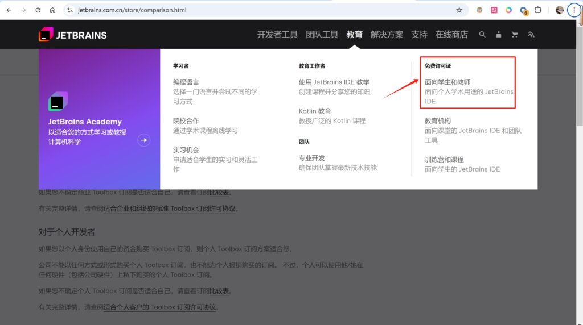Screen dimensions: 583x325
Task: Click the colorful ring extension icon
Action: [x=508, y=10]
